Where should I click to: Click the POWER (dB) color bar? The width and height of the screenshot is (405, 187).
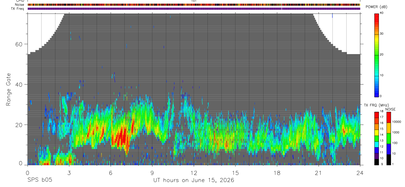point(377,54)
